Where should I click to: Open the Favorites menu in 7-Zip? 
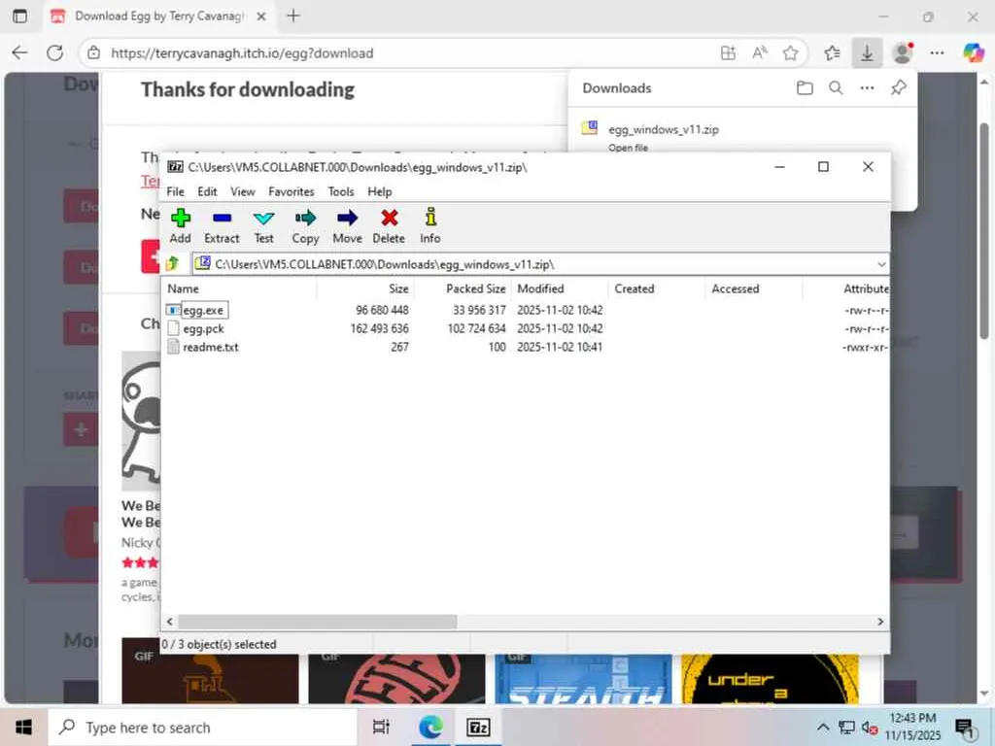click(292, 191)
